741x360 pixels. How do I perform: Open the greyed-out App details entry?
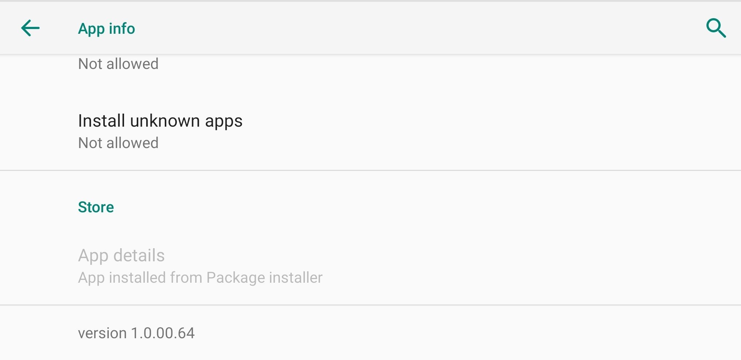click(x=370, y=266)
